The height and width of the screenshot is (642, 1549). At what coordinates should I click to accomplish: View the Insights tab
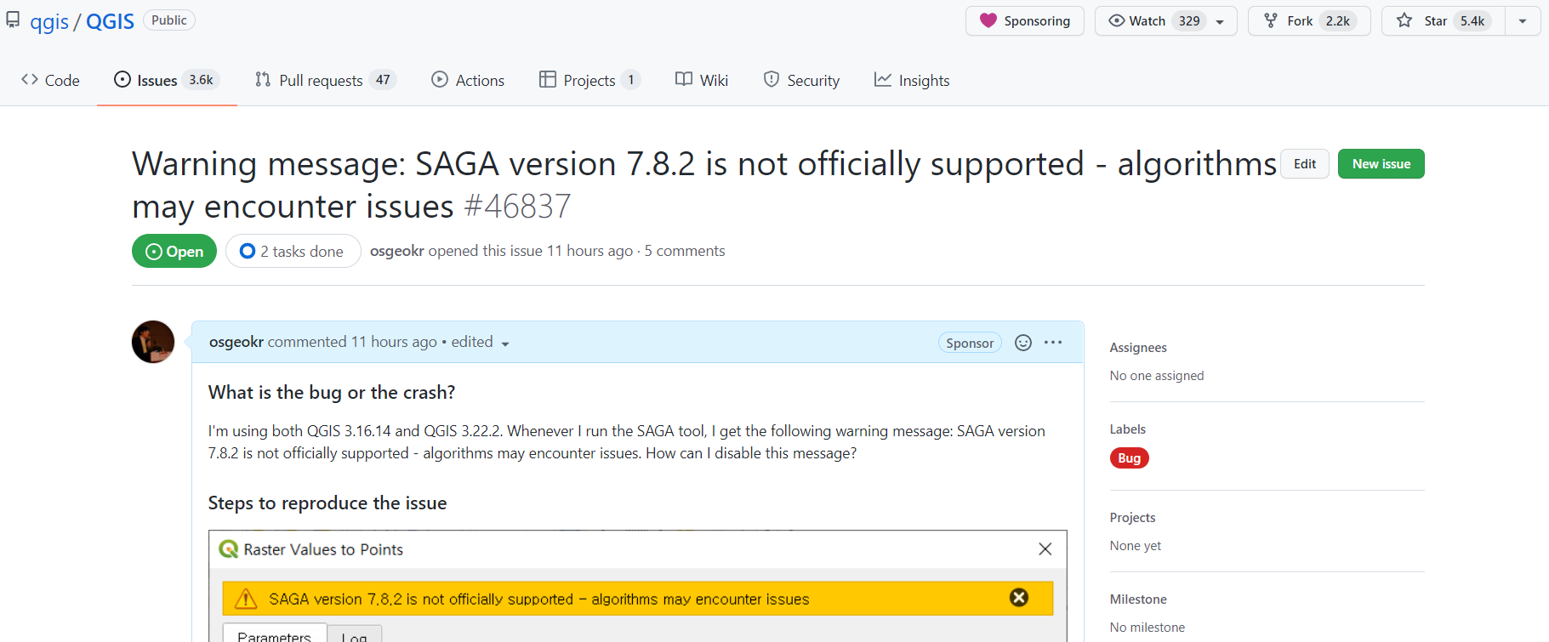pyautogui.click(x=912, y=80)
